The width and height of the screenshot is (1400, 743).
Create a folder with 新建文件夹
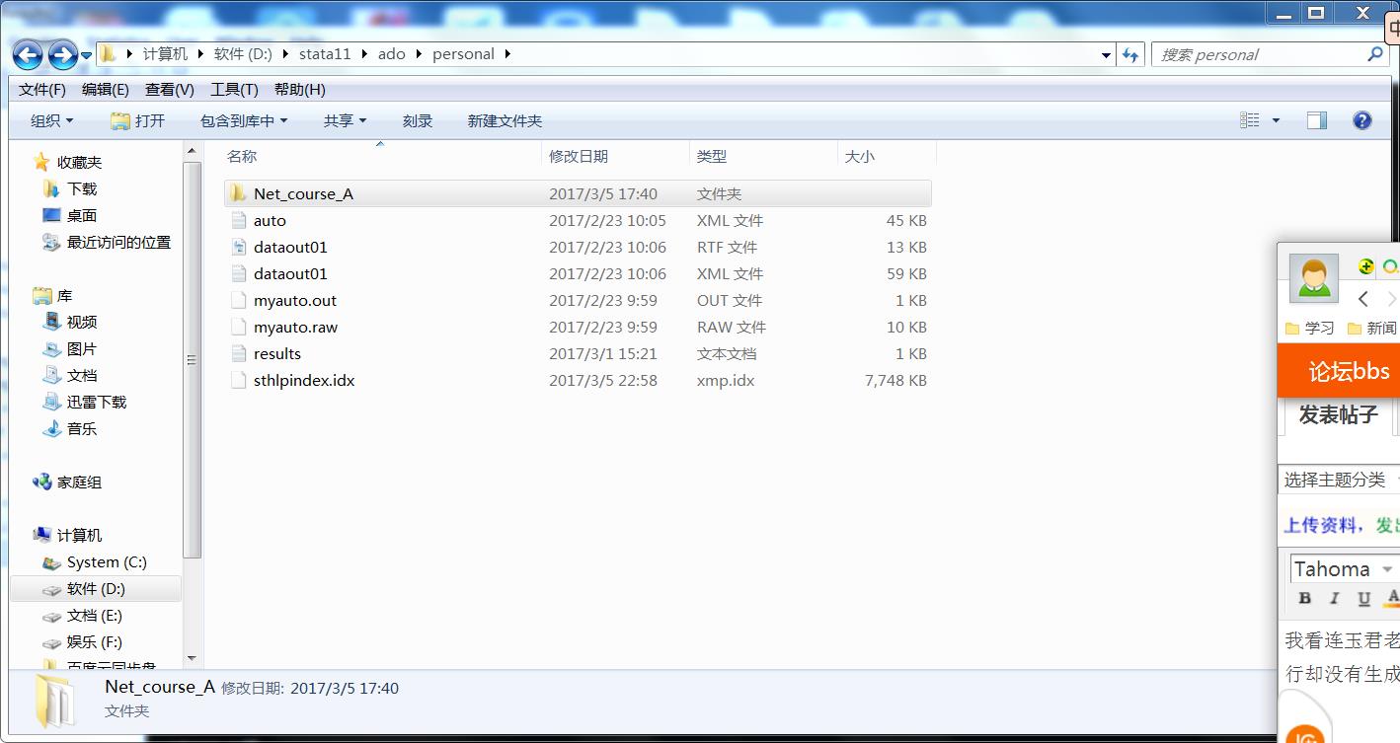click(505, 120)
